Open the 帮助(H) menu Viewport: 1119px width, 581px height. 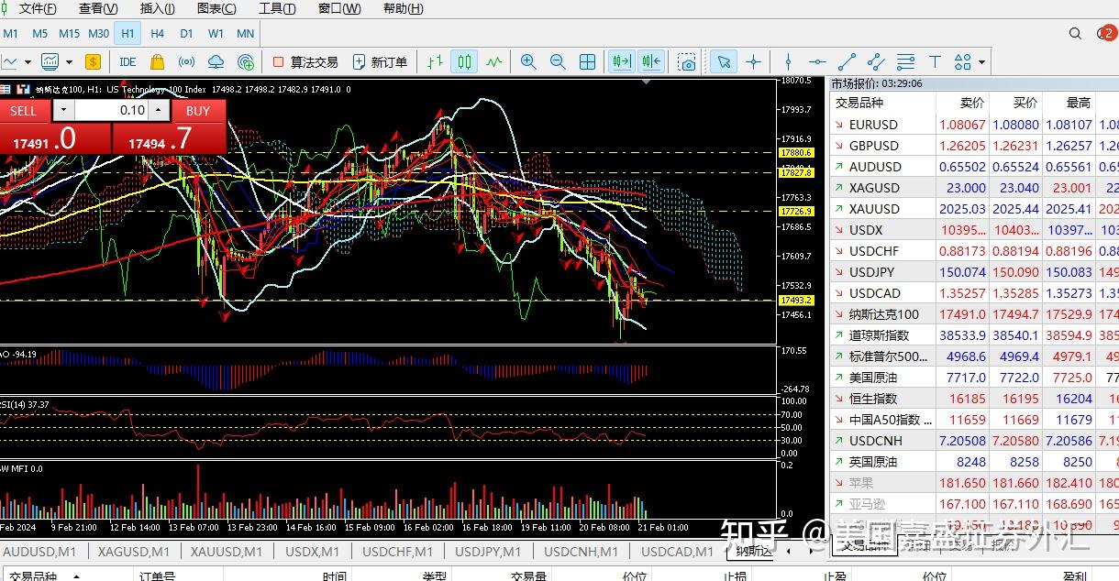404,8
